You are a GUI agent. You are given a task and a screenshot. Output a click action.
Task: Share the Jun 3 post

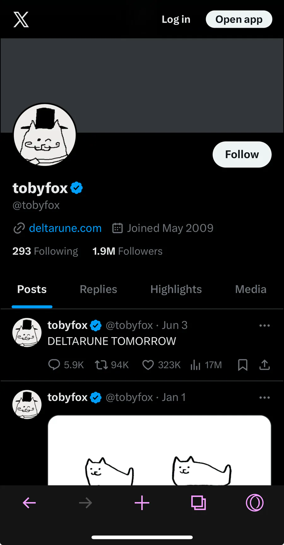coord(264,365)
